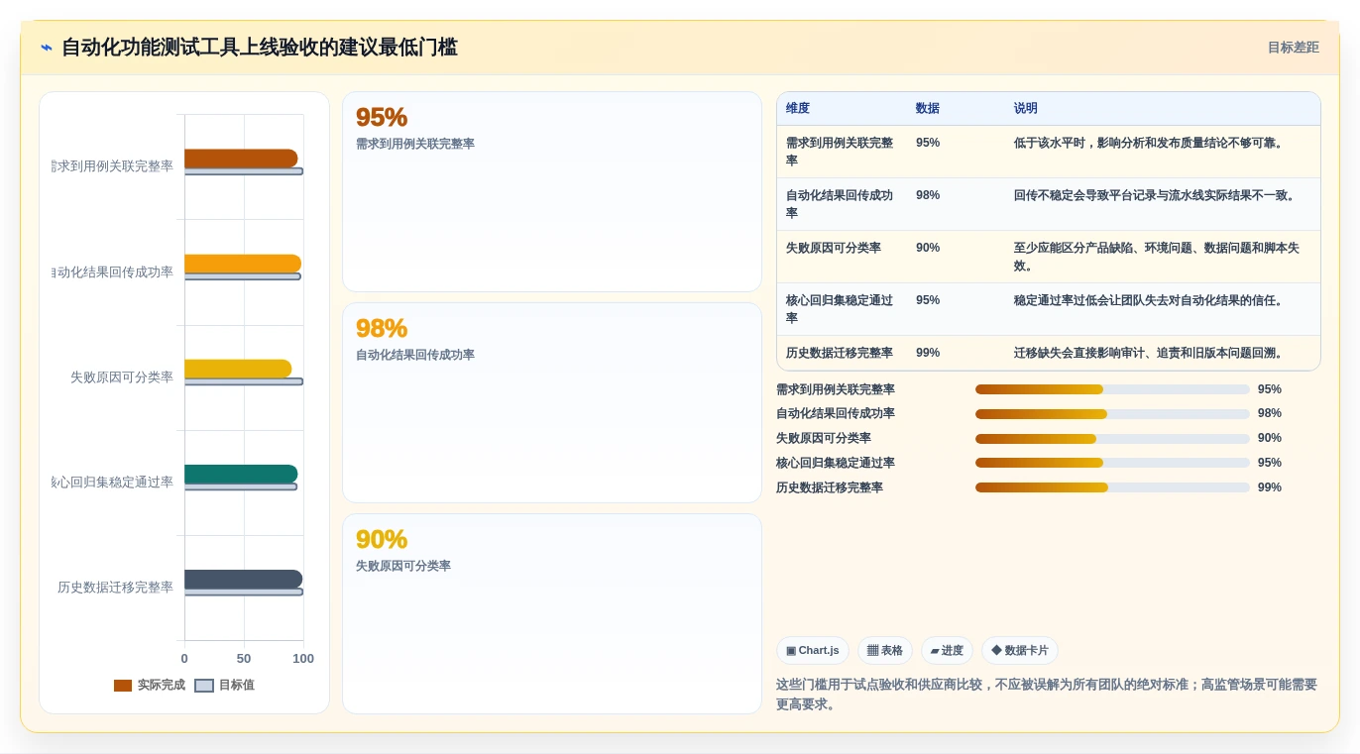Click the chart axis label 50
1360x754 pixels.
(244, 659)
